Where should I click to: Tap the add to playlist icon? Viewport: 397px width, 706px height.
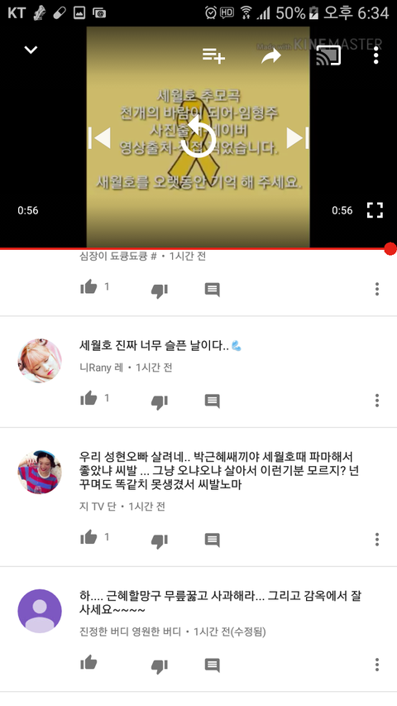pos(213,55)
